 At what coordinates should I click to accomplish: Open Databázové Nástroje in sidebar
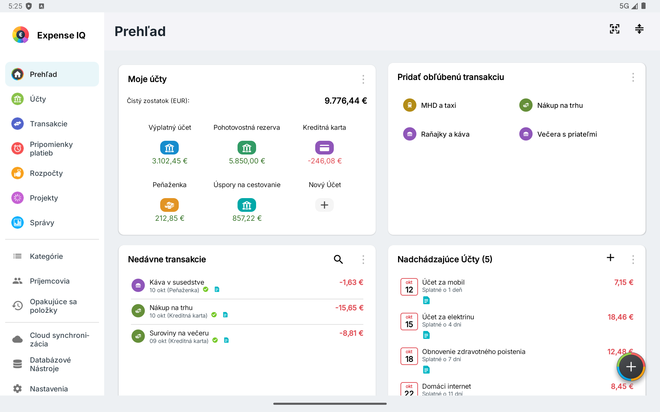point(52,364)
